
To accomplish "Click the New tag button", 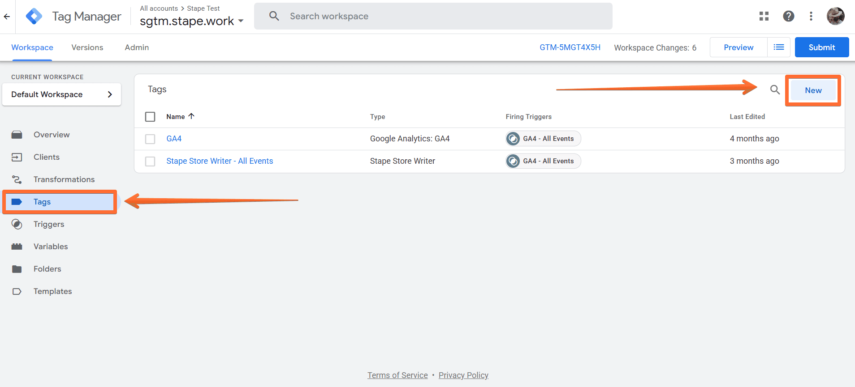I will (813, 90).
